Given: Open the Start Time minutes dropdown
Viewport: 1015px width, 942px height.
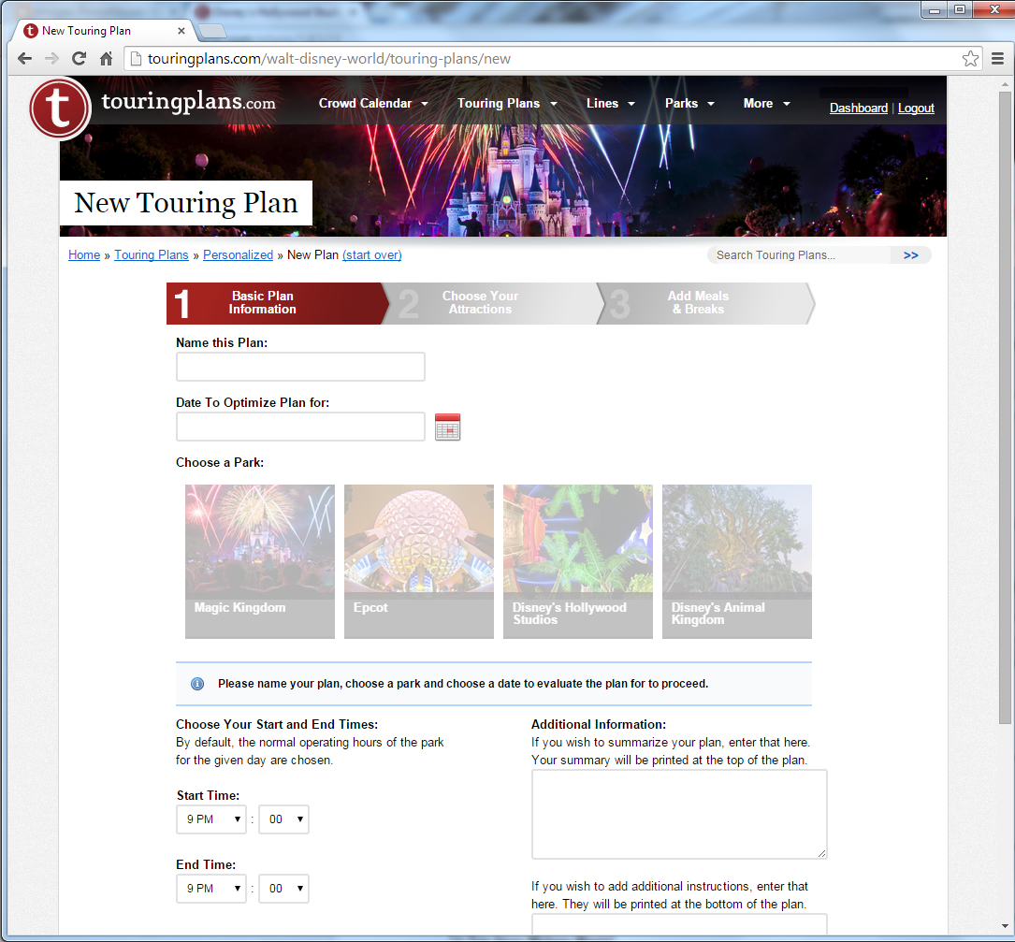Looking at the screenshot, I should (x=283, y=819).
